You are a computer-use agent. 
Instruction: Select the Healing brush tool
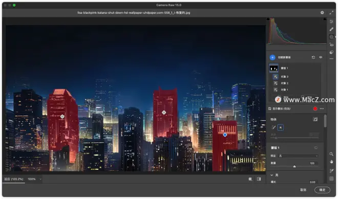(x=331, y=29)
